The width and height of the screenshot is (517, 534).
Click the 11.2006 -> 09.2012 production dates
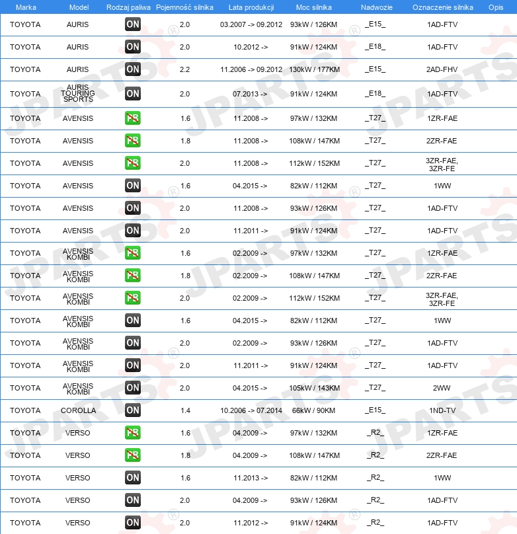pos(251,69)
